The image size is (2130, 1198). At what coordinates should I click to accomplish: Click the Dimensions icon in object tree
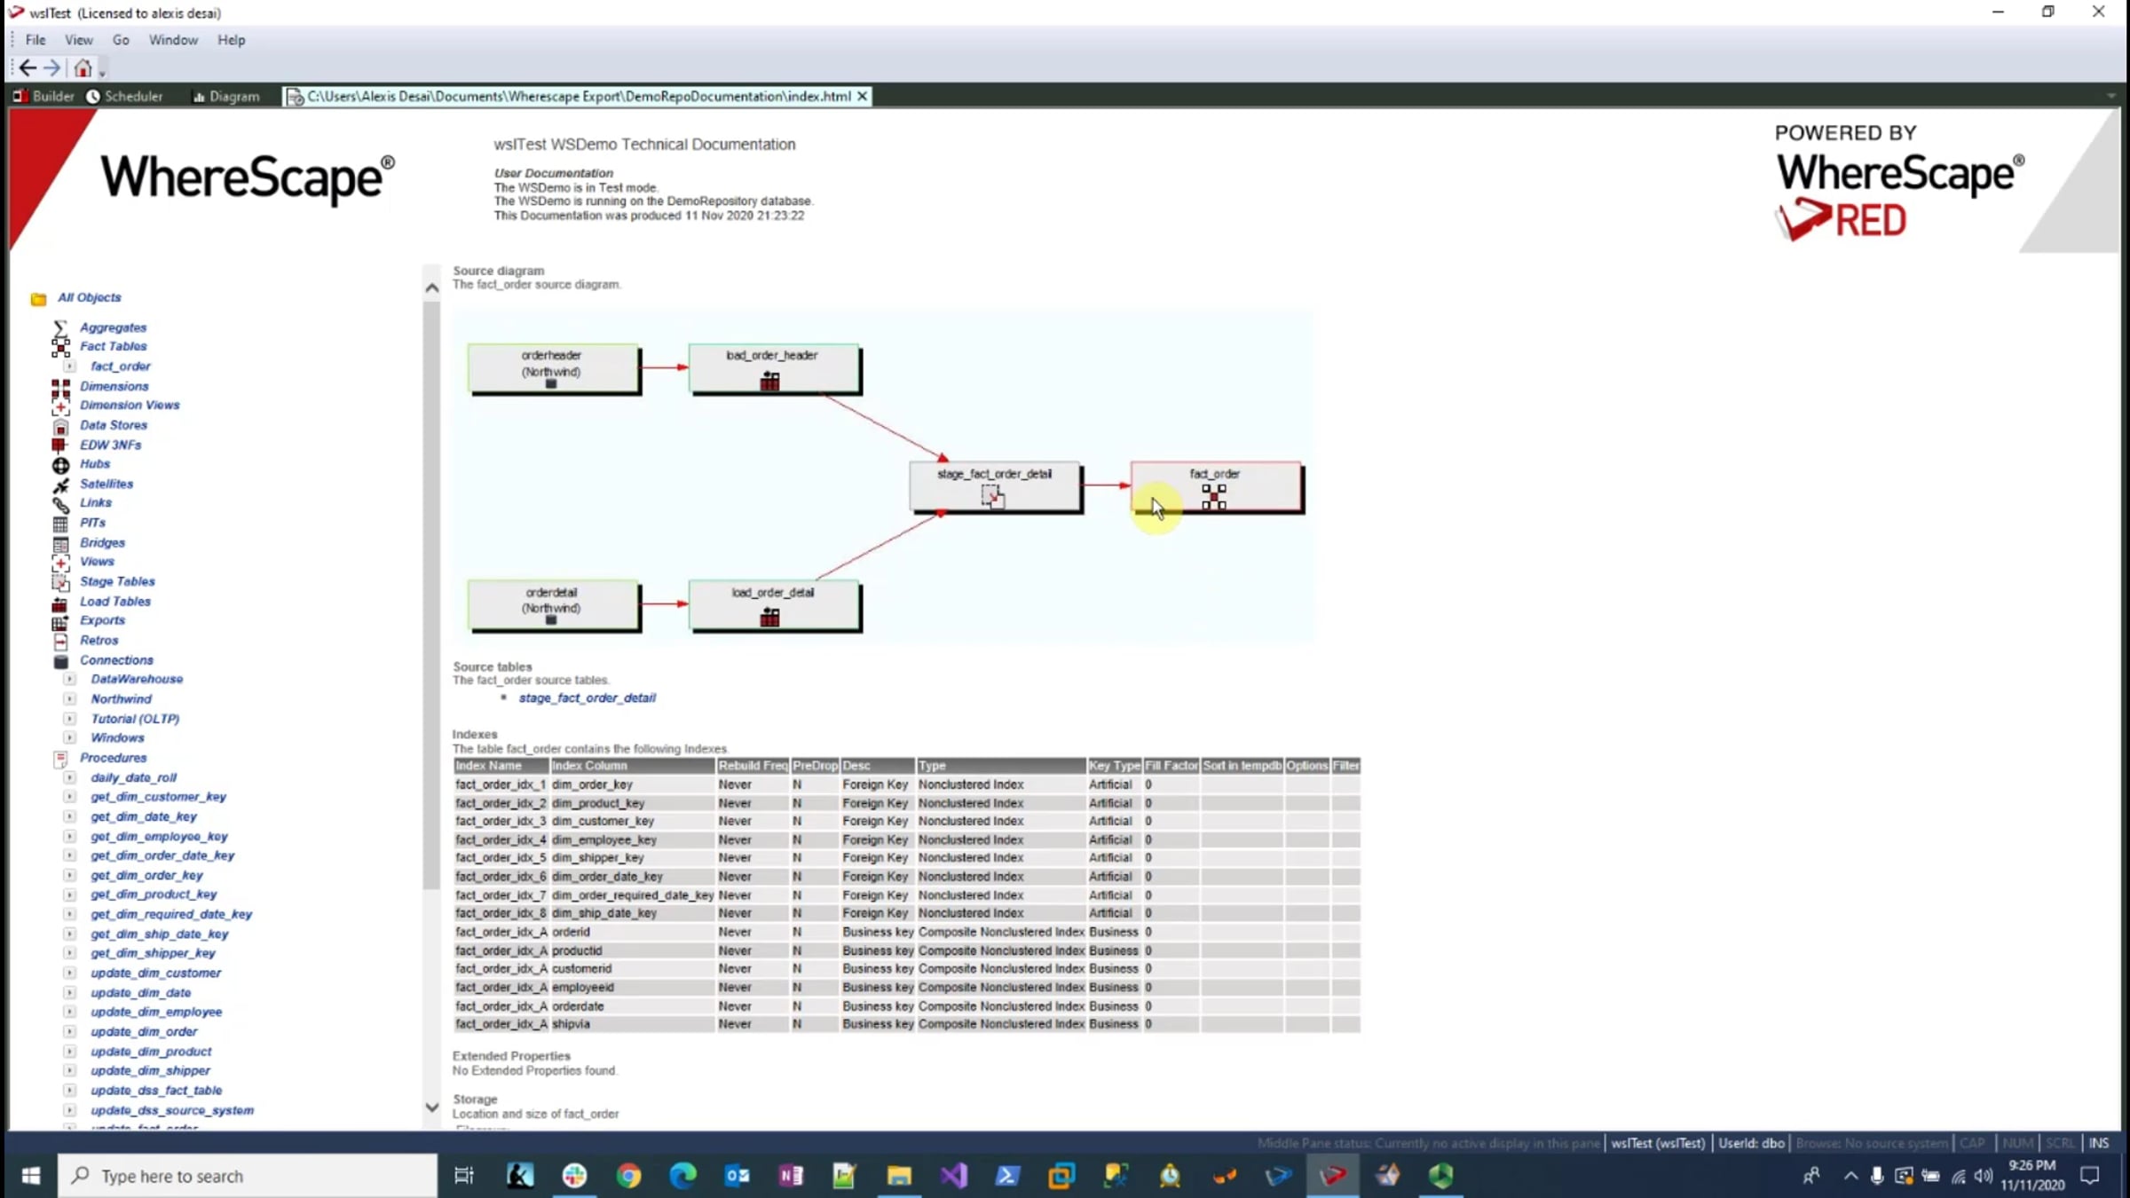tap(60, 387)
